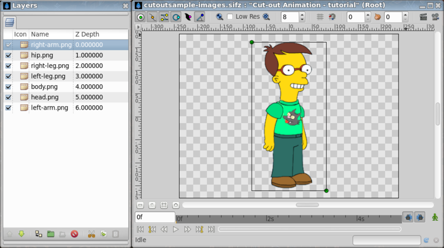Increase the quality value 8 spinner

click(x=302, y=15)
